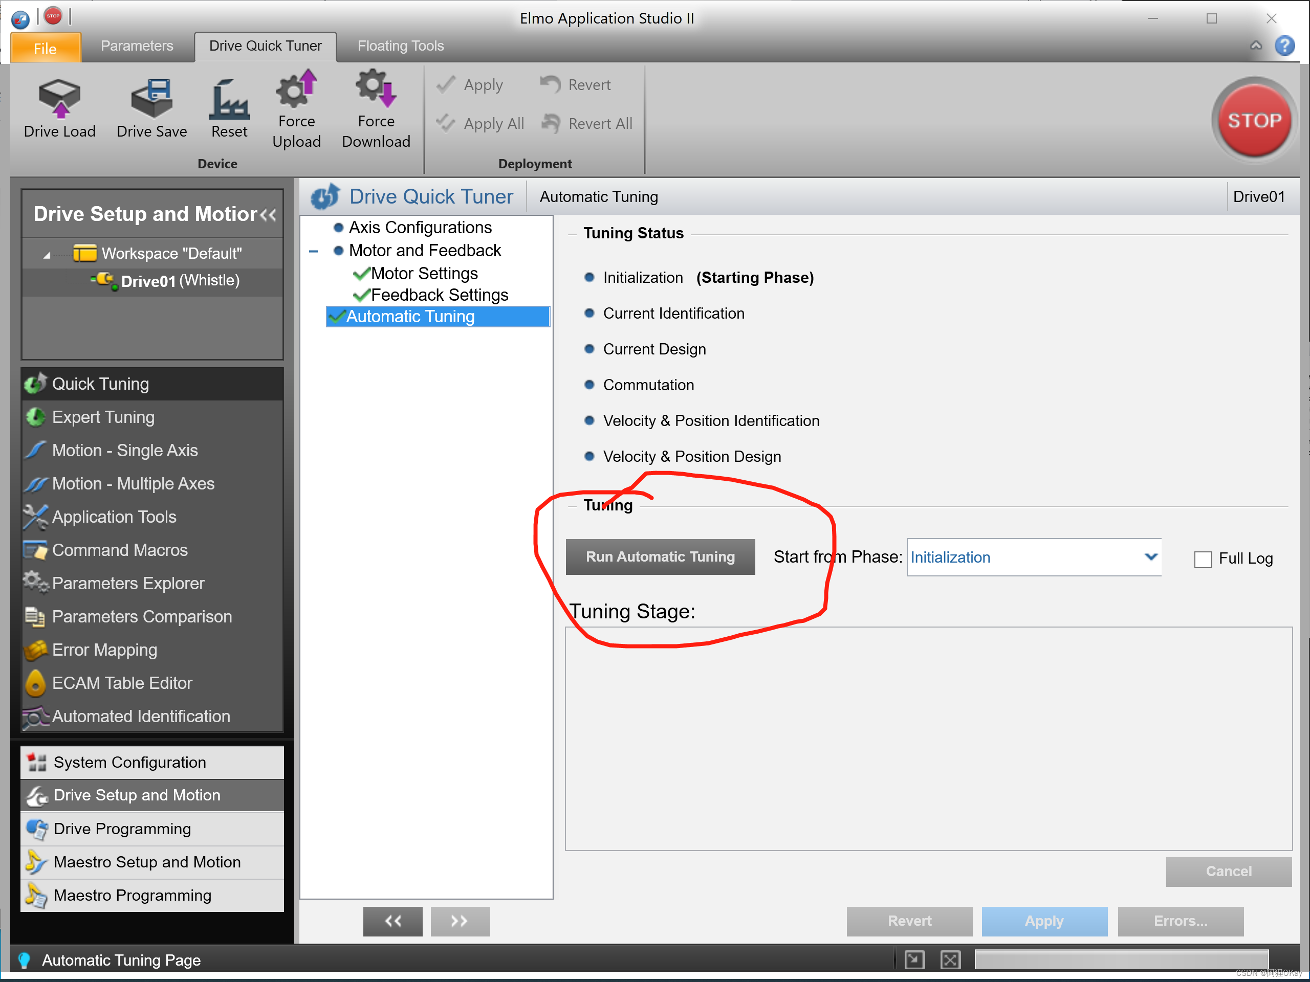The height and width of the screenshot is (982, 1310).
Task: Click the Drive Load icon
Action: point(59,99)
